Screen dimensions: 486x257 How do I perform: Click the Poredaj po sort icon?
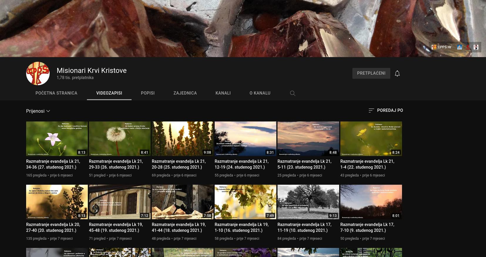click(371, 110)
